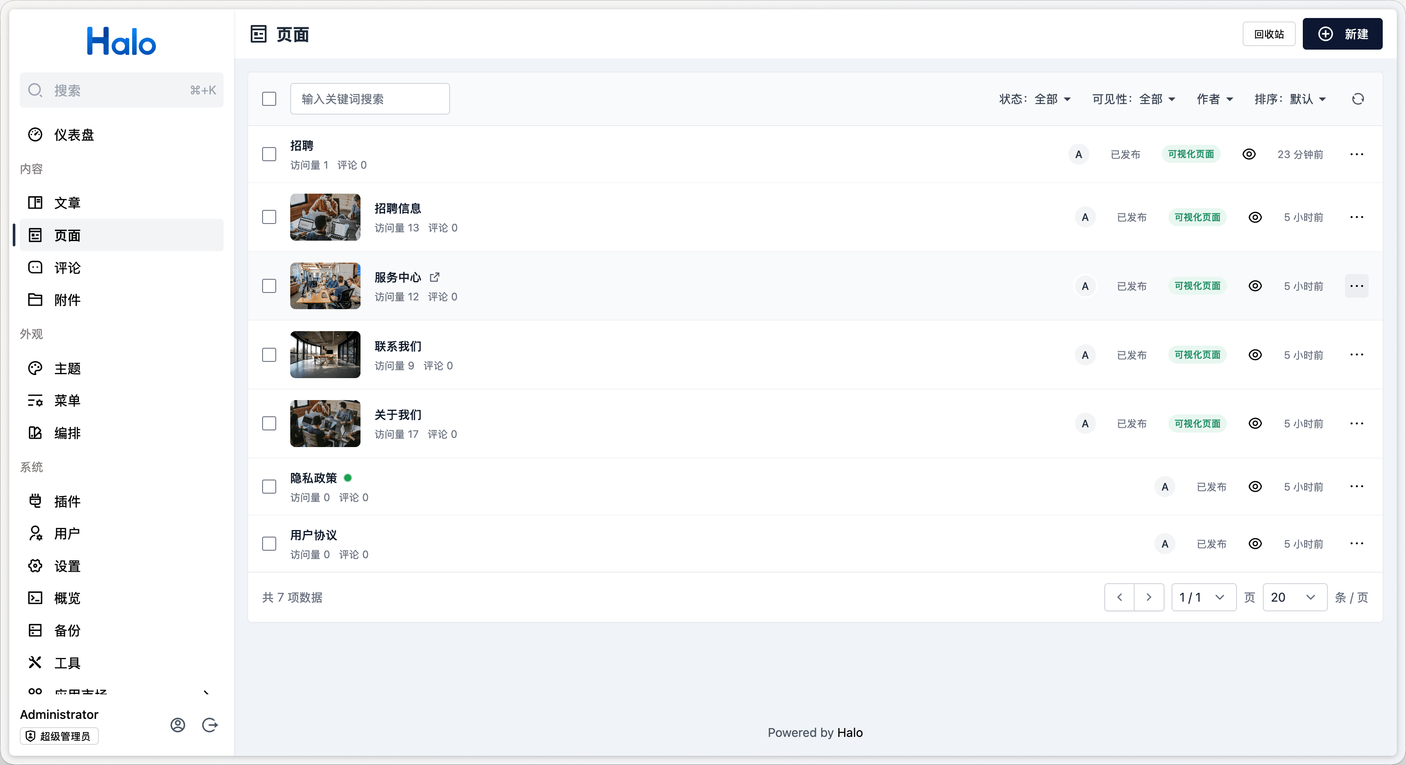
Task: Open the 关于我们 page title
Action: tap(397, 415)
